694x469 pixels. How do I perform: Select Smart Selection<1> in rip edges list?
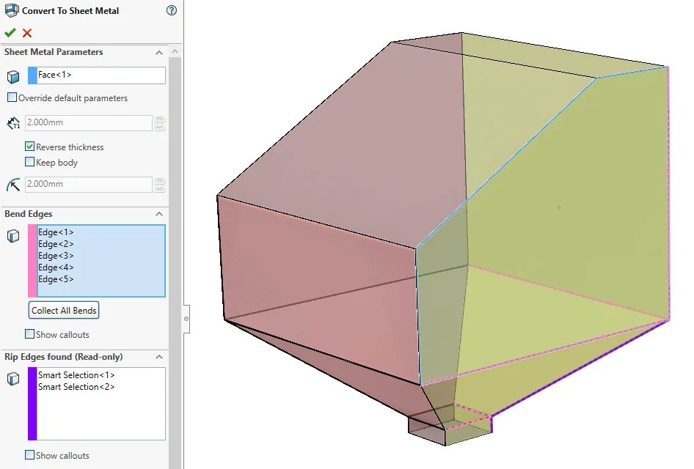click(x=76, y=374)
